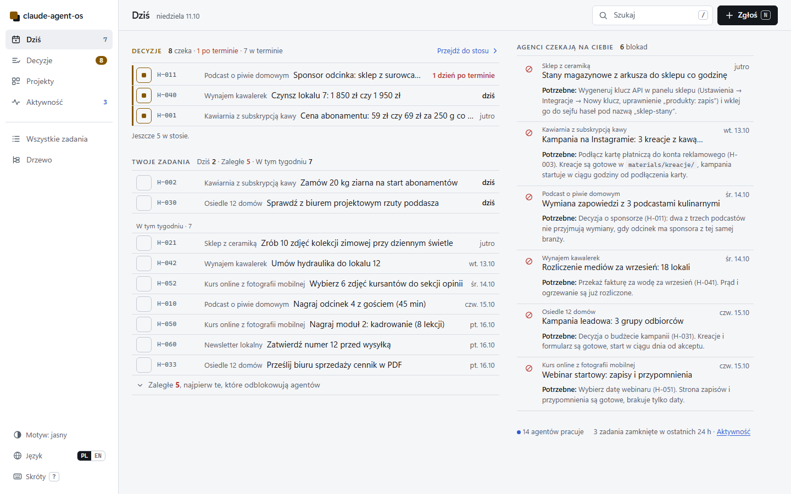
Task: Click the blocked icon beside Kampania na Instagramie
Action: [x=529, y=133]
